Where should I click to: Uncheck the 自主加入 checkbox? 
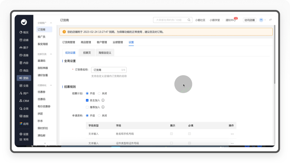tap(87, 100)
